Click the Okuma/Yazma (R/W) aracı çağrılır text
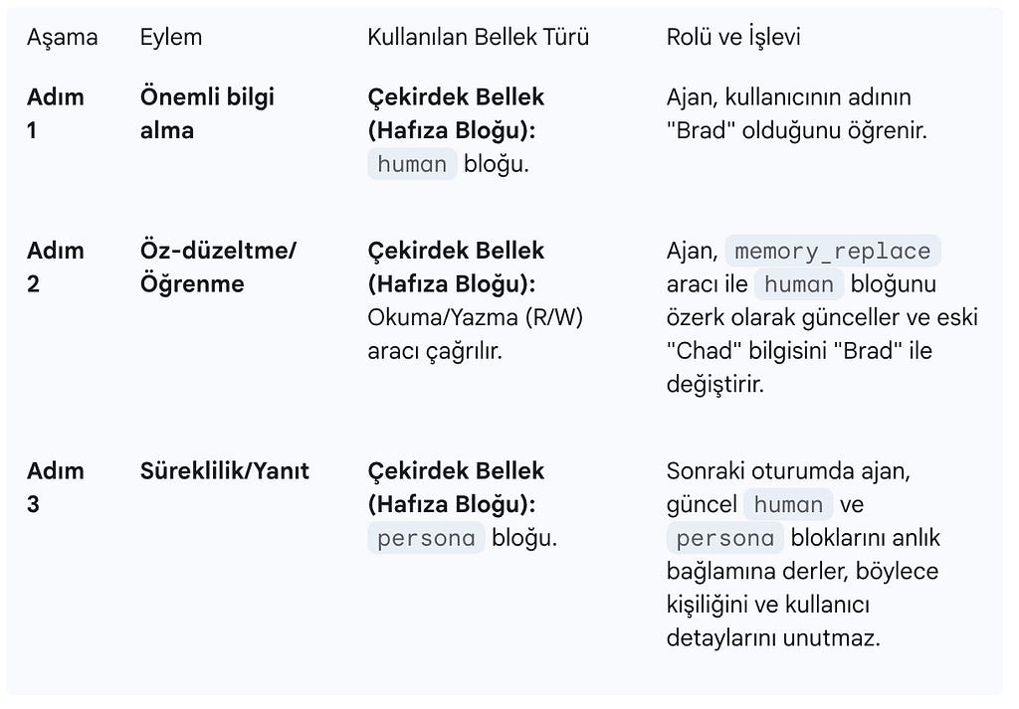Image resolution: width=1019 pixels, height=709 pixels. (x=475, y=334)
